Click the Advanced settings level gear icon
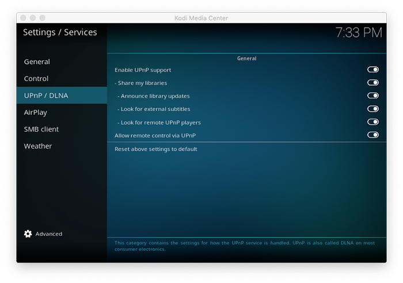This screenshot has width=403, height=283. 28,234
